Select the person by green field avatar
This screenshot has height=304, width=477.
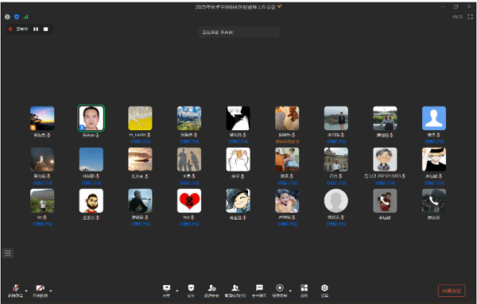tap(42, 201)
